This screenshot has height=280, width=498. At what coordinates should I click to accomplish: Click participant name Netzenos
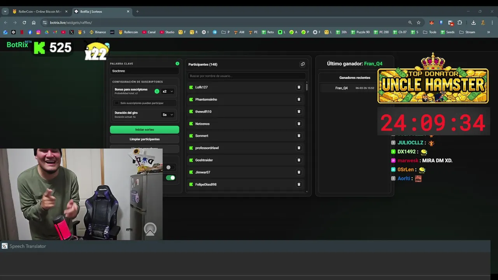pos(202,124)
